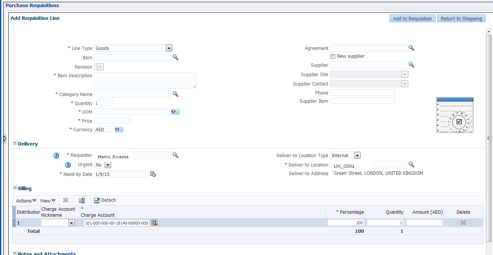The height and width of the screenshot is (255, 493).
Task: Open the Line Type dropdown
Action: 169,48
